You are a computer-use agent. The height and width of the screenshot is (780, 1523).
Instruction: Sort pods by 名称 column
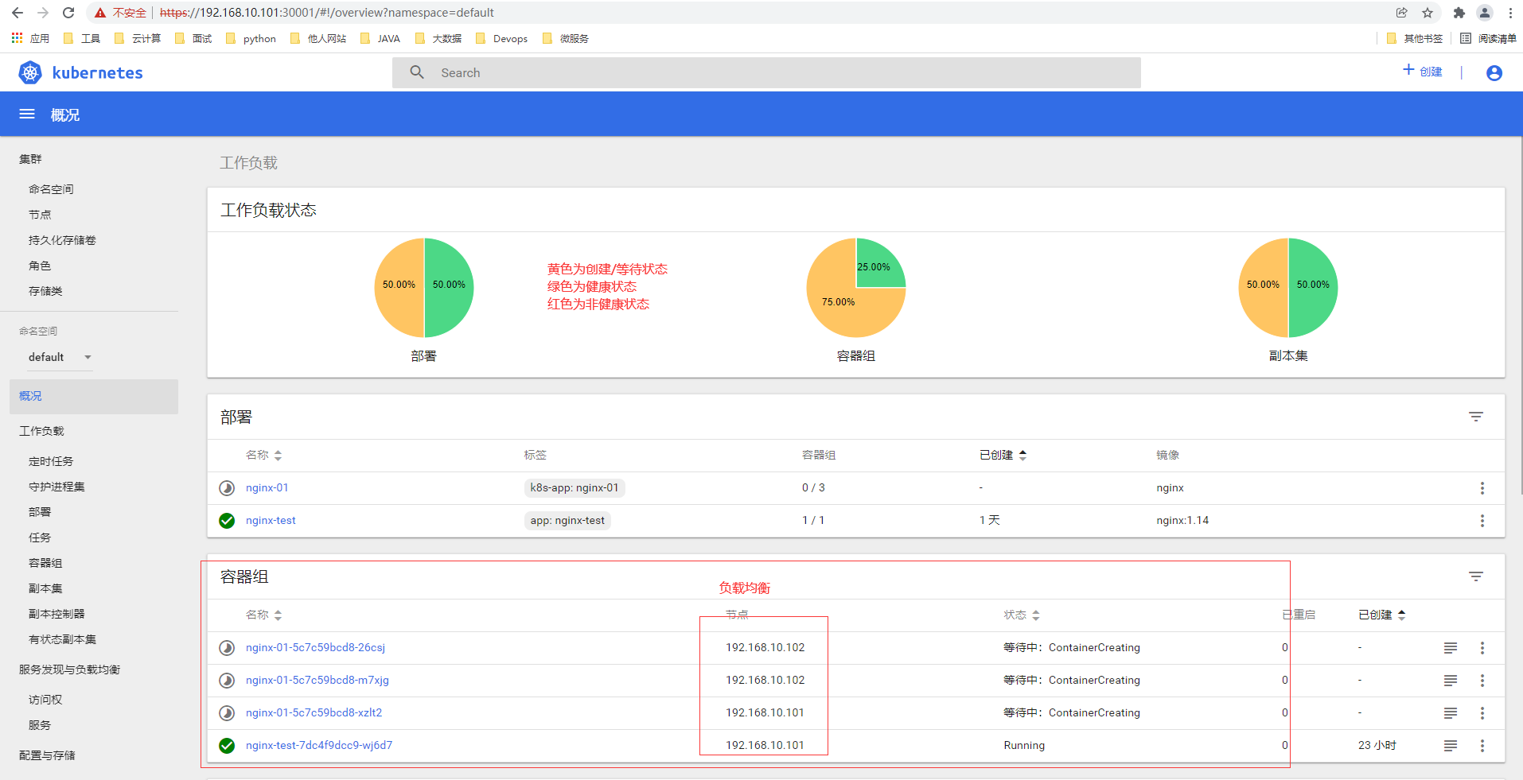pos(263,615)
